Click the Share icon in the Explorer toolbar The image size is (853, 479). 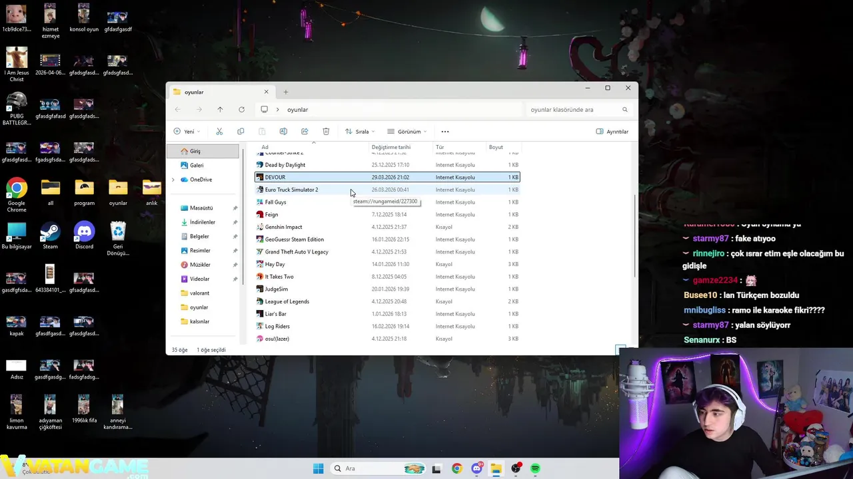[305, 131]
